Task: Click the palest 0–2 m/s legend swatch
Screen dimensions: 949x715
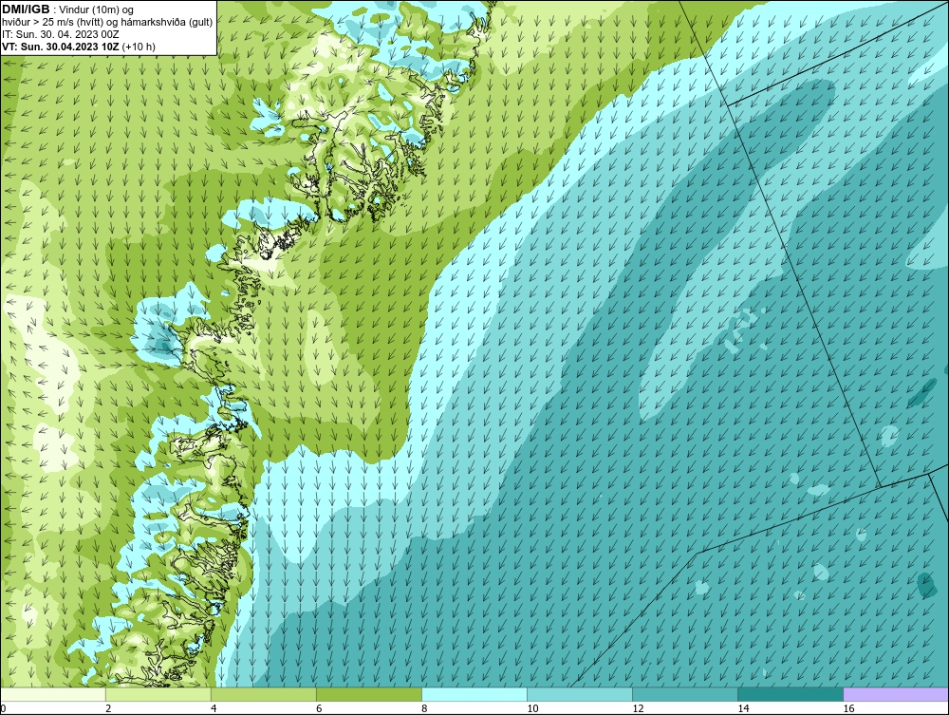Action: coord(52,694)
